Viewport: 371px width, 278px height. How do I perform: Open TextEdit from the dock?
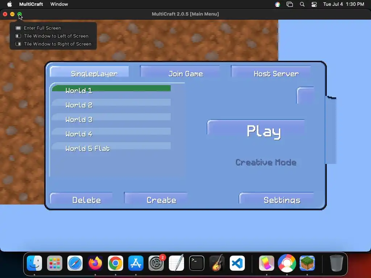(176, 263)
